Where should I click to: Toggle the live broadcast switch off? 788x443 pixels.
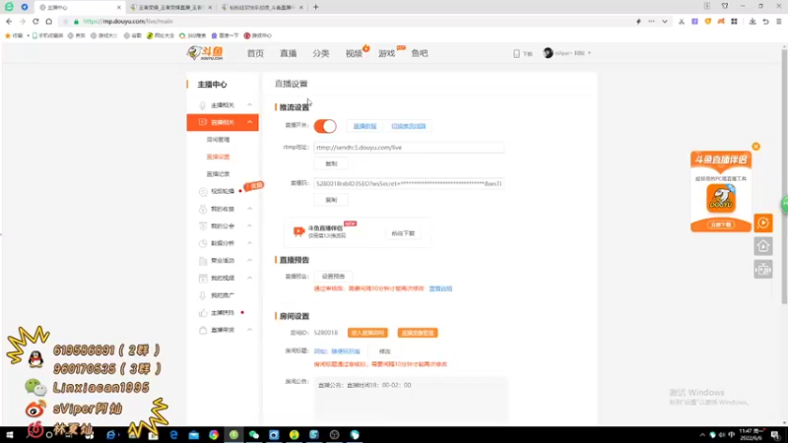pyautogui.click(x=325, y=126)
